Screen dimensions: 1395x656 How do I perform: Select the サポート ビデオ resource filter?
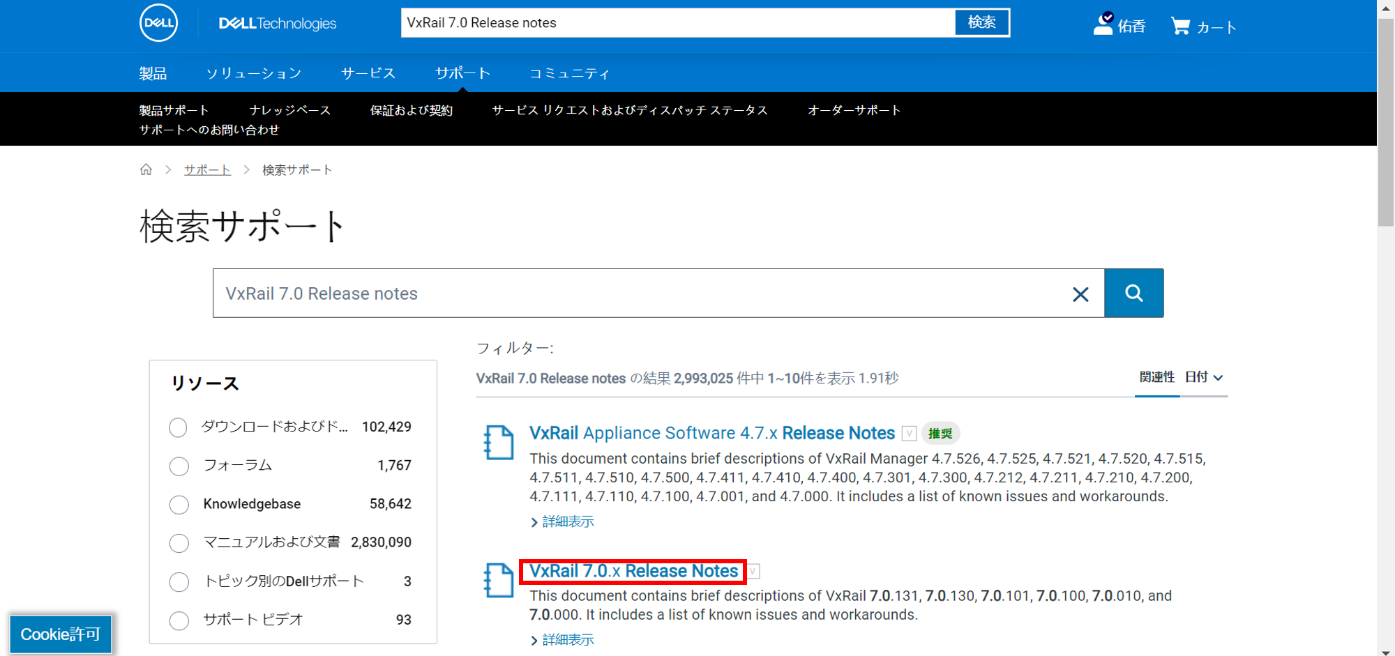pyautogui.click(x=179, y=620)
